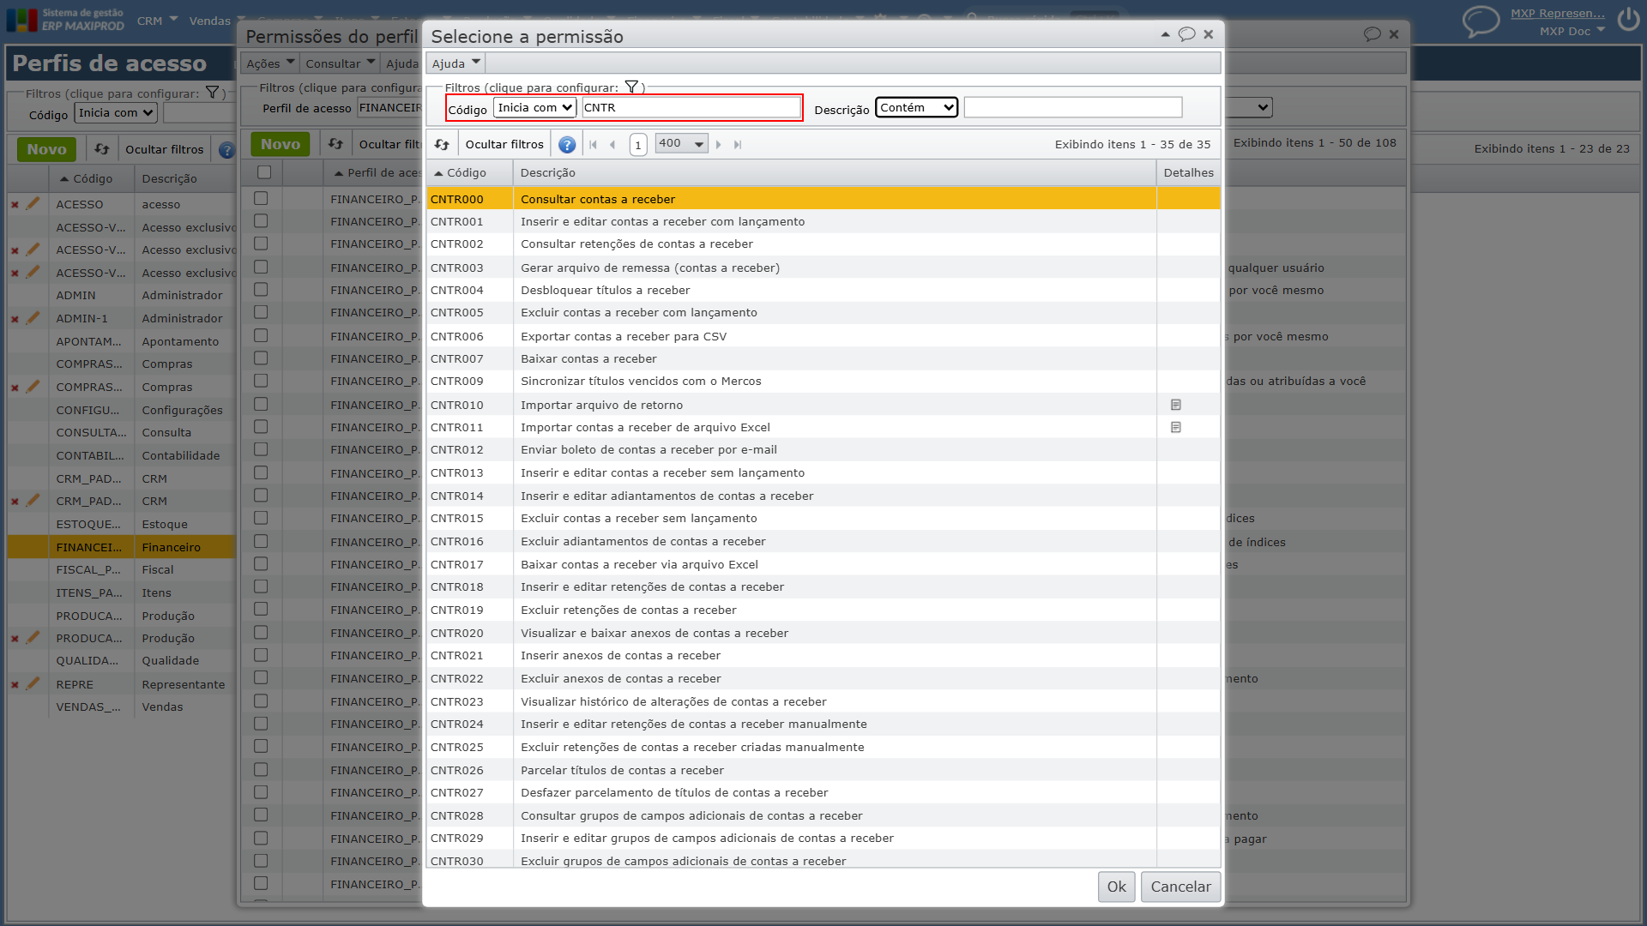Image resolution: width=1647 pixels, height=926 pixels.
Task: Click filter funnel icon in Selecione a permissão
Action: pos(632,87)
